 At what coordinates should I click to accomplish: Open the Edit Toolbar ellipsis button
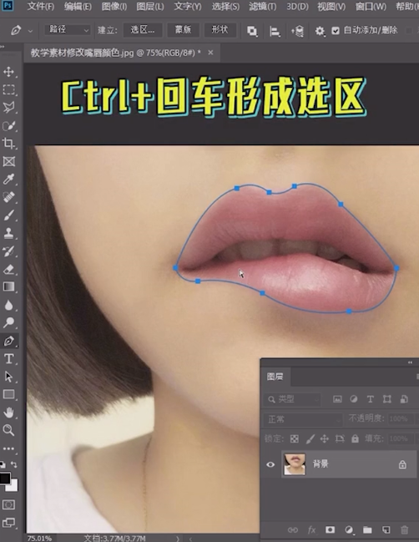[8, 448]
